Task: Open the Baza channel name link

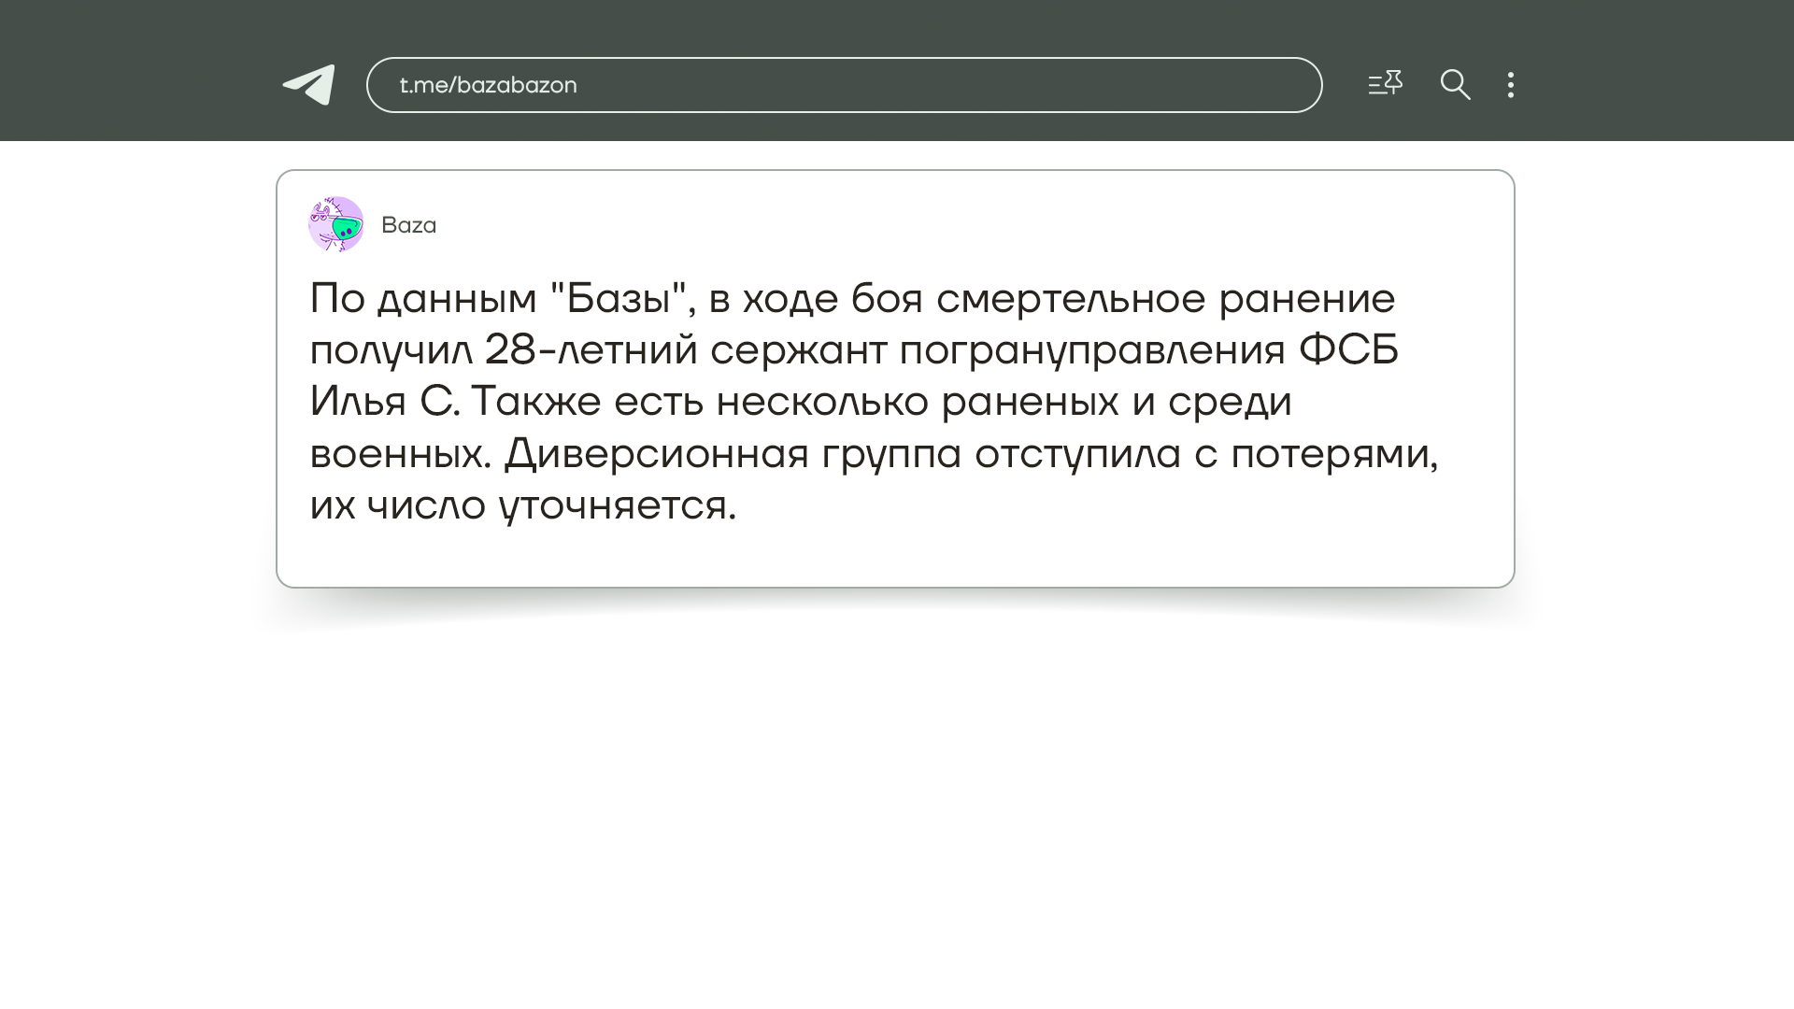Action: coord(408,225)
